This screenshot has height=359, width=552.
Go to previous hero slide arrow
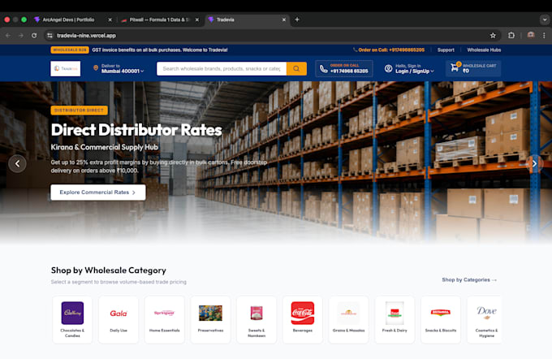[17, 164]
